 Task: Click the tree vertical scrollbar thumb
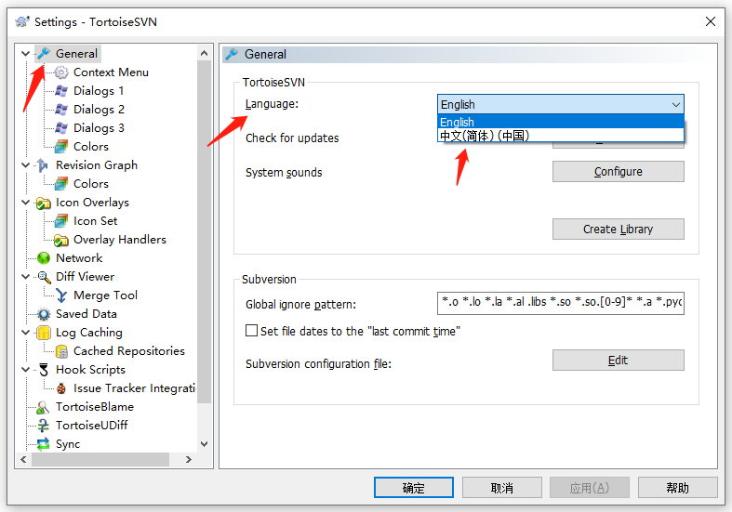[204, 230]
